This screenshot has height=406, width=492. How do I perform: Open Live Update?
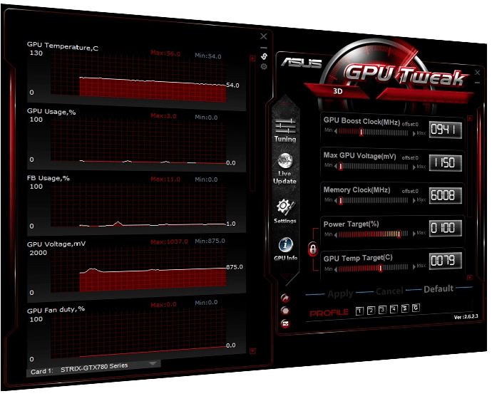tap(285, 169)
